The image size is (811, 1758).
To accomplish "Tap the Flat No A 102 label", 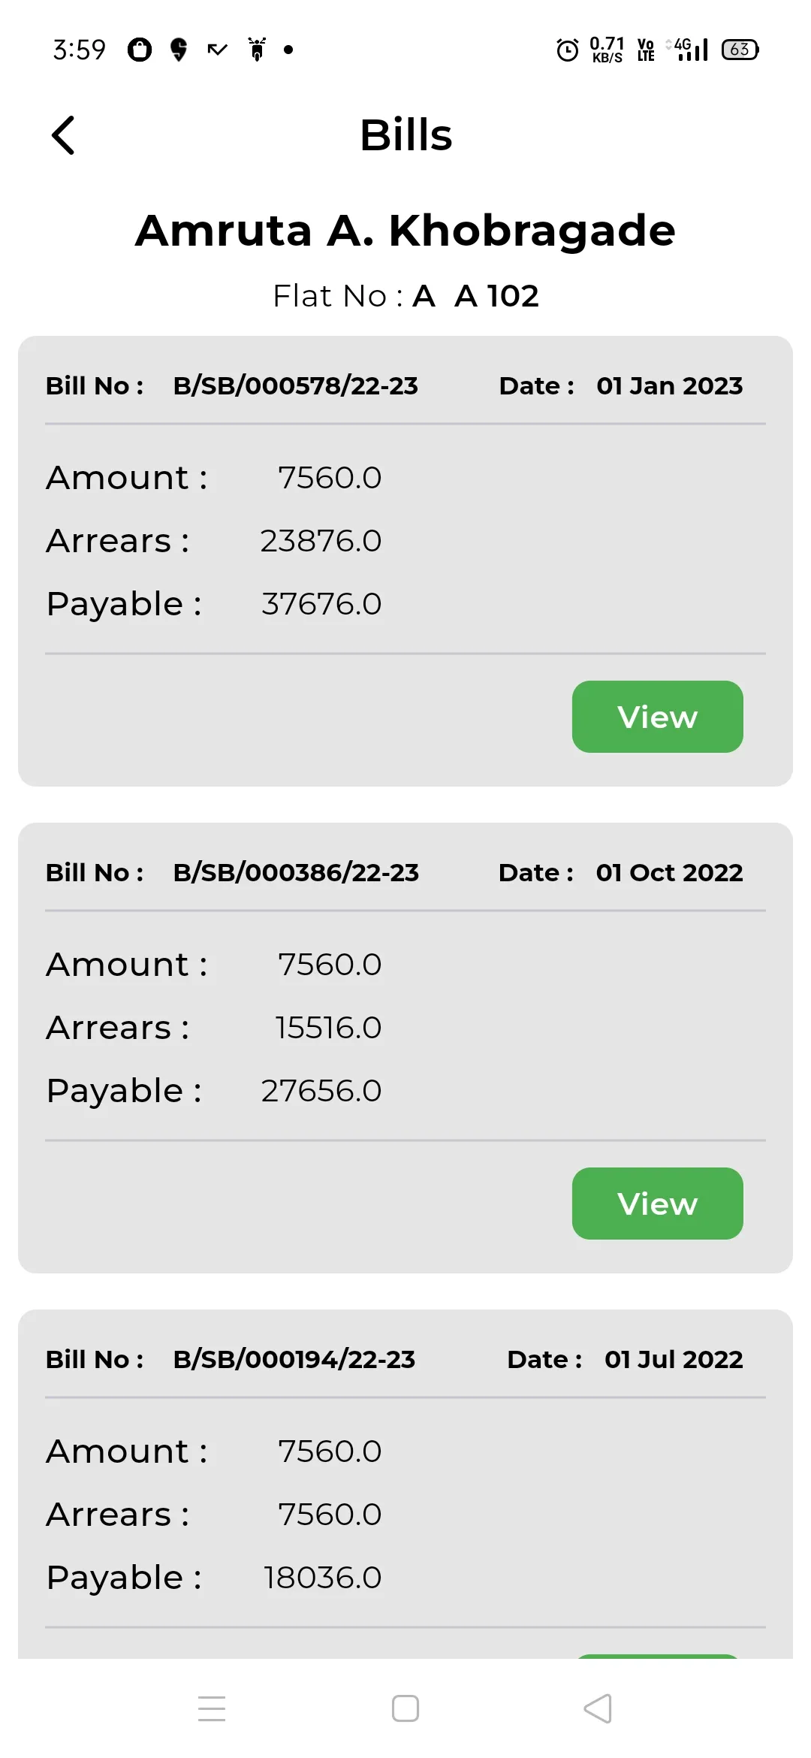I will coord(405,296).
